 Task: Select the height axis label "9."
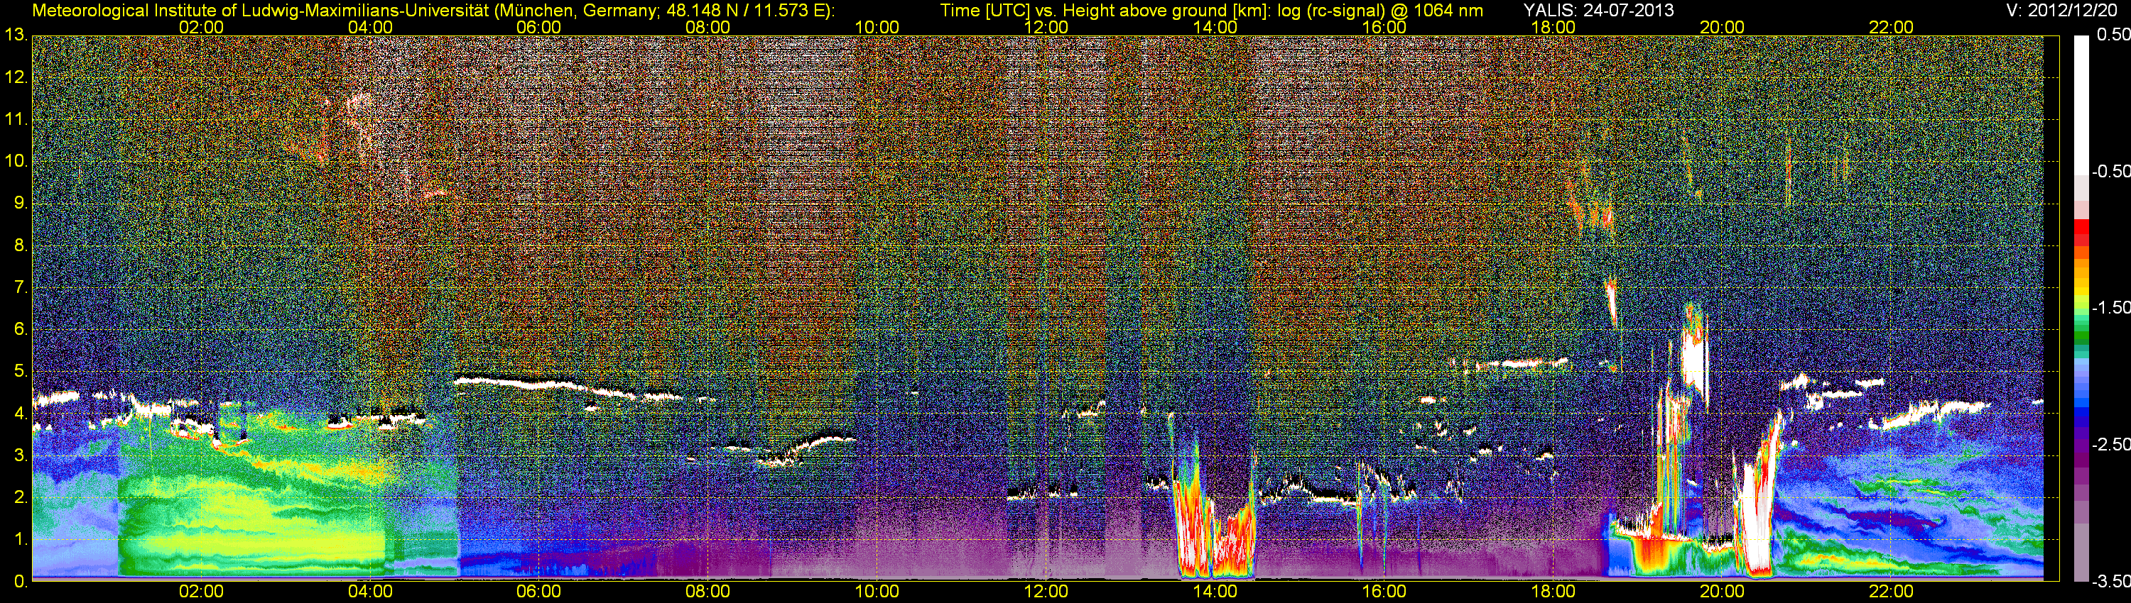point(21,203)
